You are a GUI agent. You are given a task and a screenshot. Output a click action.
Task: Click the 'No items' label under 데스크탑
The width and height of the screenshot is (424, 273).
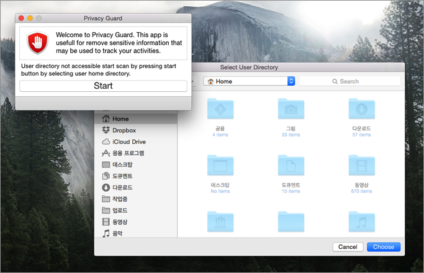coord(220,191)
